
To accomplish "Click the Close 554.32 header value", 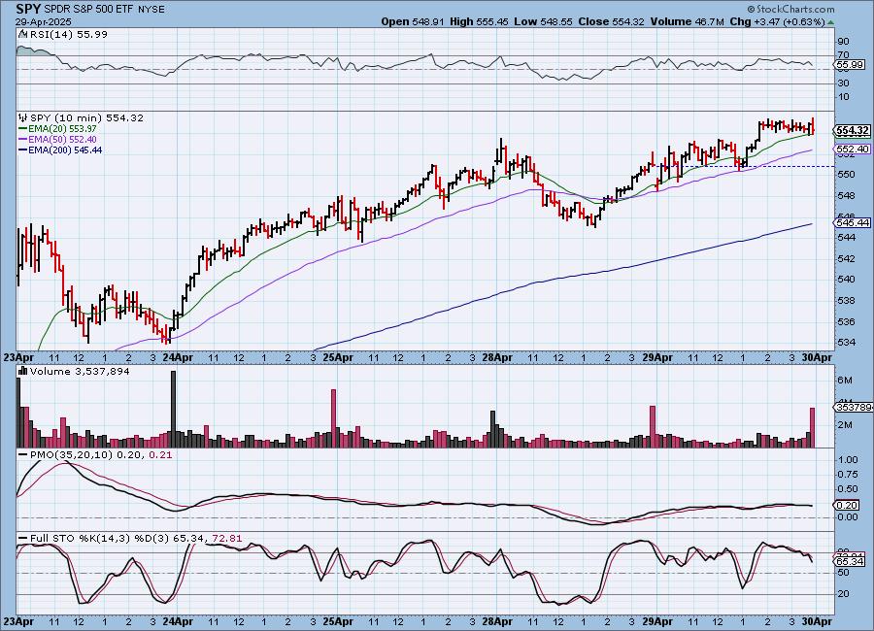I will pyautogui.click(x=612, y=21).
